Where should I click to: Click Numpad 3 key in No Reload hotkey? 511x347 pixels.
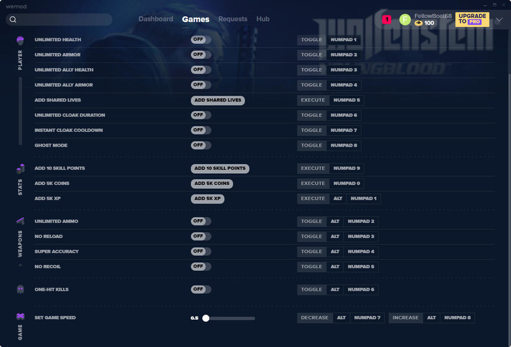pyautogui.click(x=361, y=237)
